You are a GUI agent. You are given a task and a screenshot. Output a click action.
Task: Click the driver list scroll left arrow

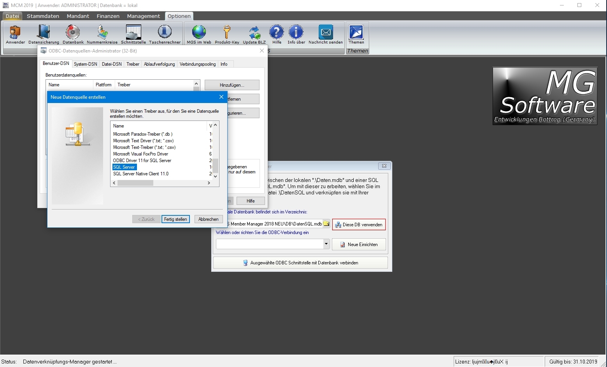pyautogui.click(x=114, y=183)
